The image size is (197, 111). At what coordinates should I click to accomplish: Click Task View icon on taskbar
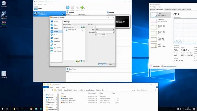[7, 109]
